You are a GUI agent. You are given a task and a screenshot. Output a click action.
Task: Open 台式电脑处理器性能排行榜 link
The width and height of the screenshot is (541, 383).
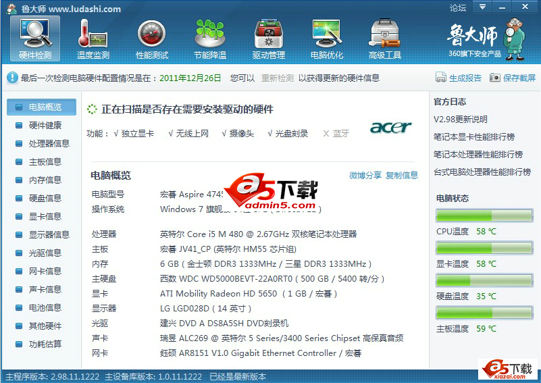482,172
